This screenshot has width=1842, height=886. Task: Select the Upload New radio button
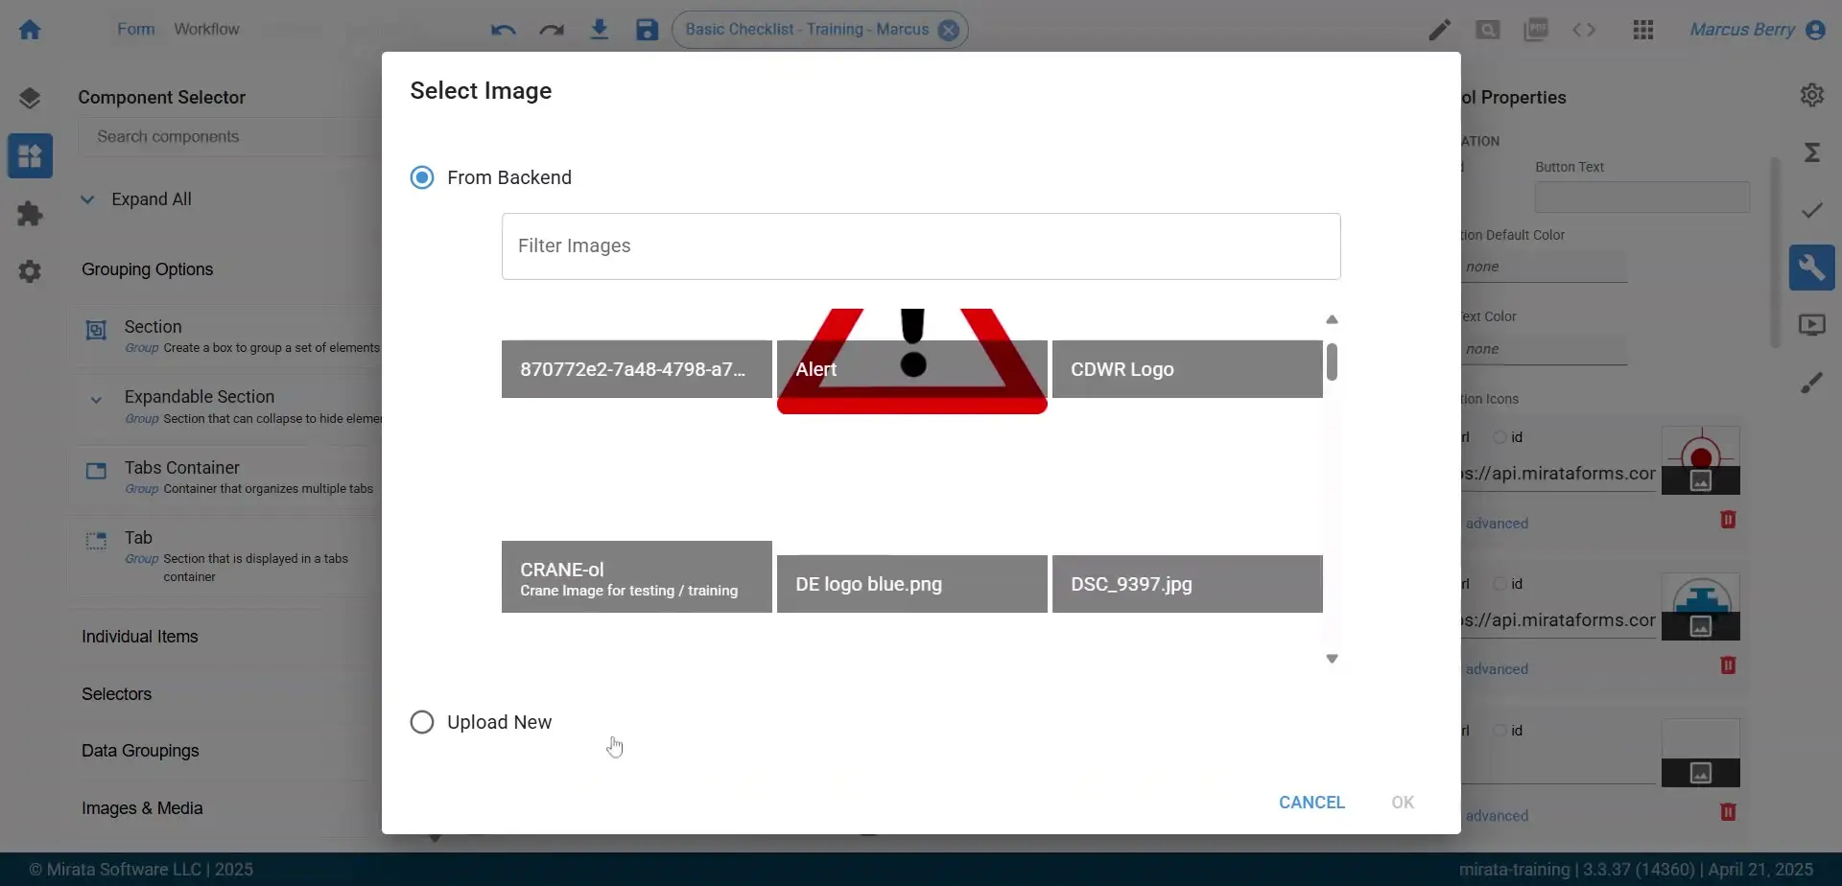coord(422,721)
